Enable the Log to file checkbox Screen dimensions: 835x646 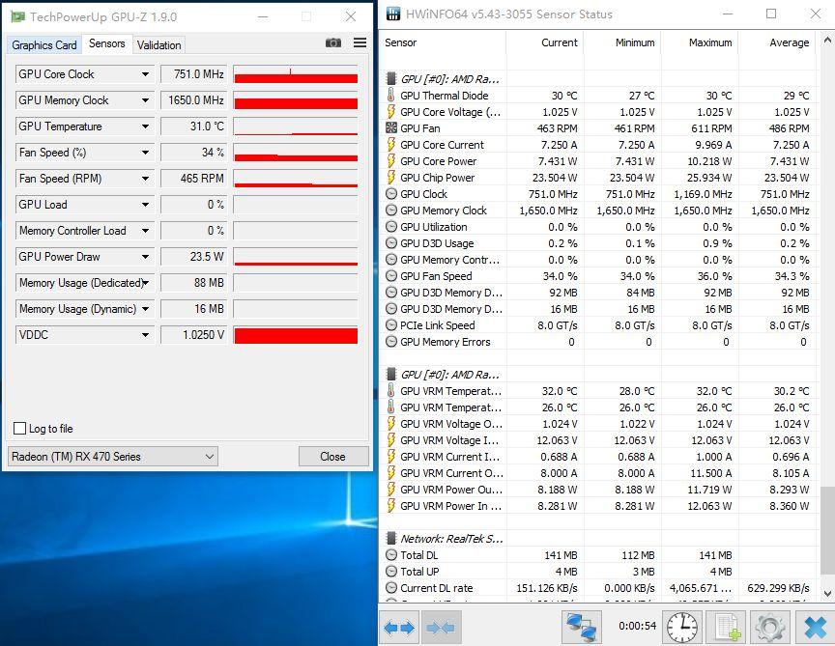(19, 429)
